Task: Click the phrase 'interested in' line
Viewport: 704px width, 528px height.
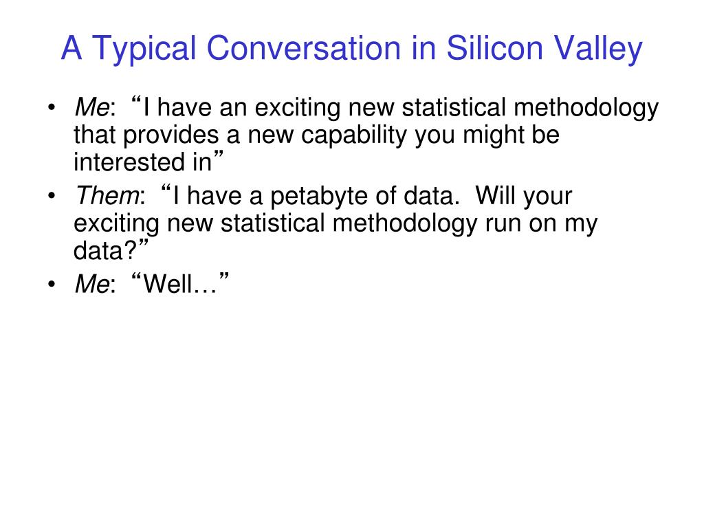Action: pos(142,162)
